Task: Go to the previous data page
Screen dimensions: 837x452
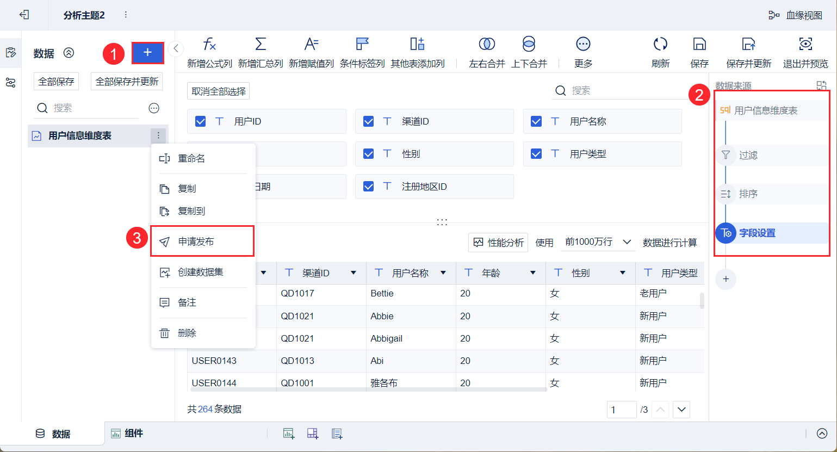Action: click(x=660, y=410)
